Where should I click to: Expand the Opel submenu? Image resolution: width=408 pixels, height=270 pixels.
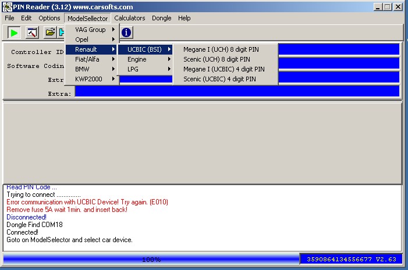92,39
